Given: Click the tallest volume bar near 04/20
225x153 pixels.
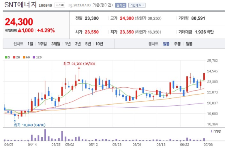Looking at the screenshot, I should click(x=45, y=135).
